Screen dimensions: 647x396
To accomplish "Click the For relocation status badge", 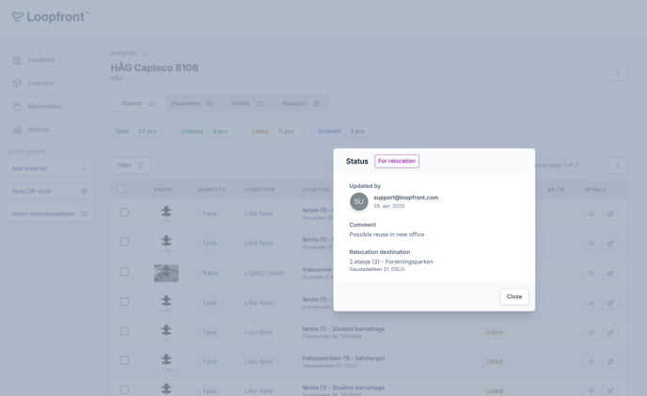I will [397, 161].
